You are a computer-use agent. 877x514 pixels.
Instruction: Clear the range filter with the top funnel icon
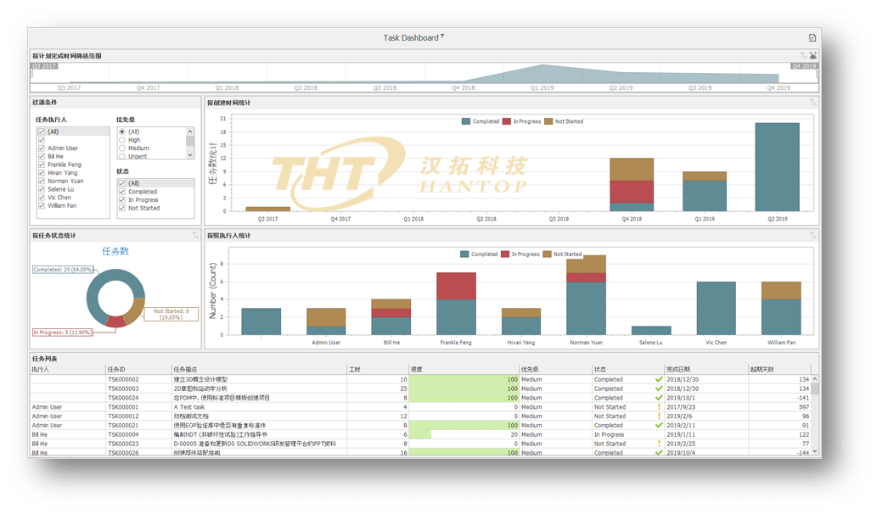point(803,55)
